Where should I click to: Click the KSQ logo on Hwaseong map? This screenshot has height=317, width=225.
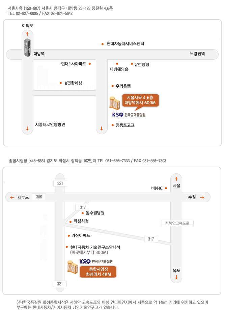(85, 262)
